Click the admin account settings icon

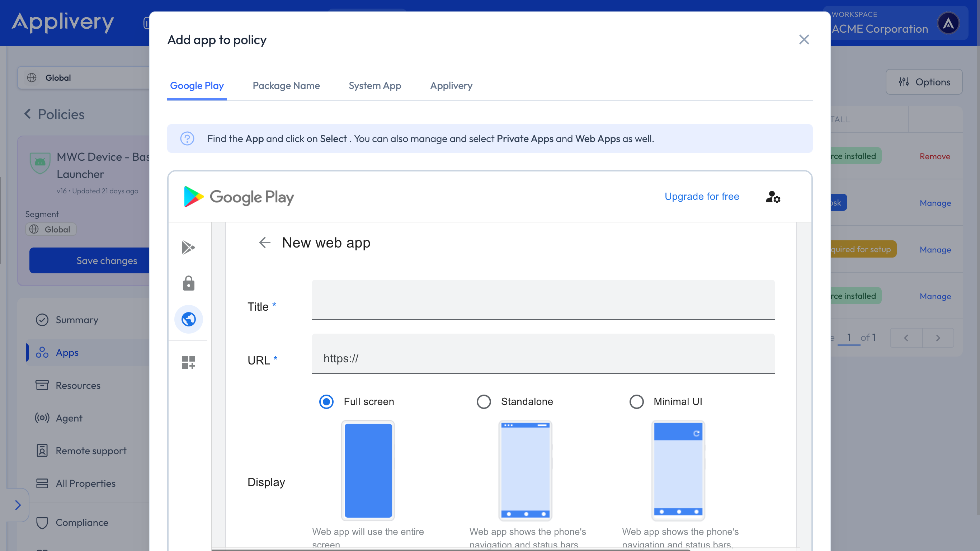[773, 197]
